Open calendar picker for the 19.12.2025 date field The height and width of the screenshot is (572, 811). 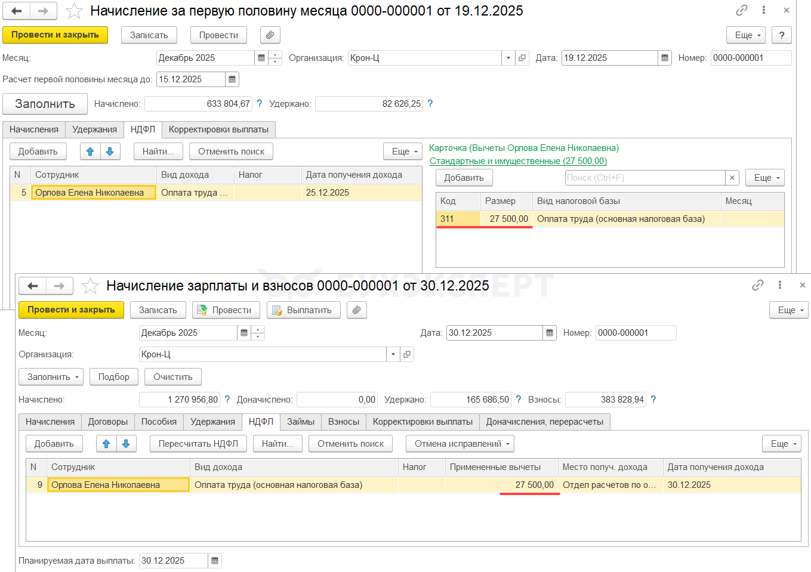665,58
